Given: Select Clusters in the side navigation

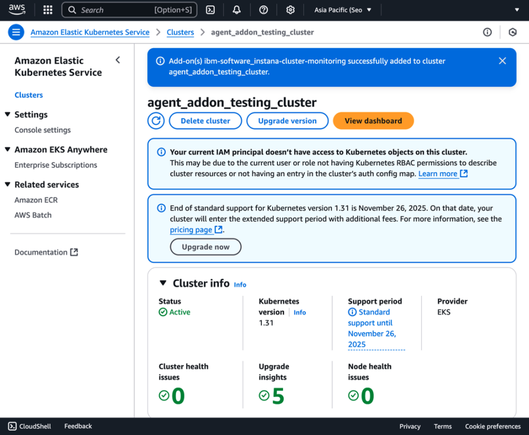Looking at the screenshot, I should pos(29,95).
